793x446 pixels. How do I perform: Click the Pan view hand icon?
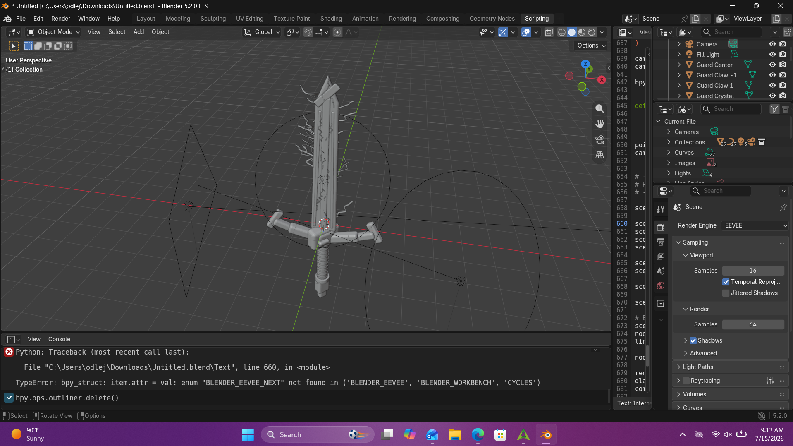tap(600, 124)
